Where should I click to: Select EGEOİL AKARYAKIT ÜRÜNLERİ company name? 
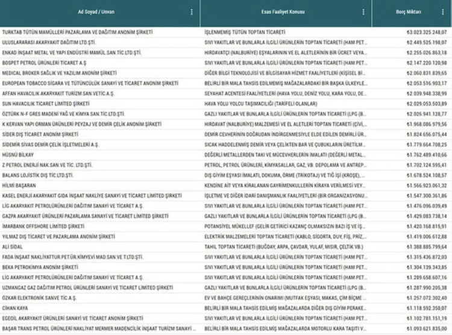73,319
